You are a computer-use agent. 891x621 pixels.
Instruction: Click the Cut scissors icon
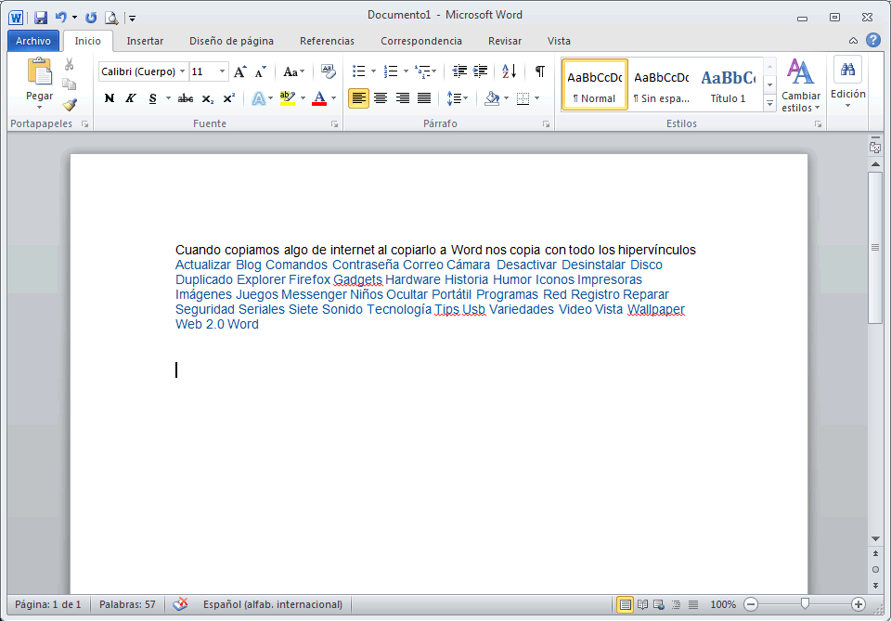pos(70,64)
